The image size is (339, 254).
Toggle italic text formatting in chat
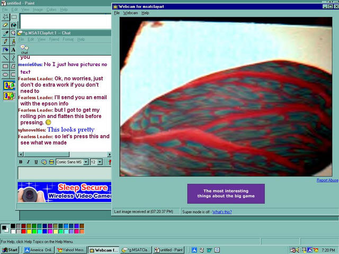28,162
